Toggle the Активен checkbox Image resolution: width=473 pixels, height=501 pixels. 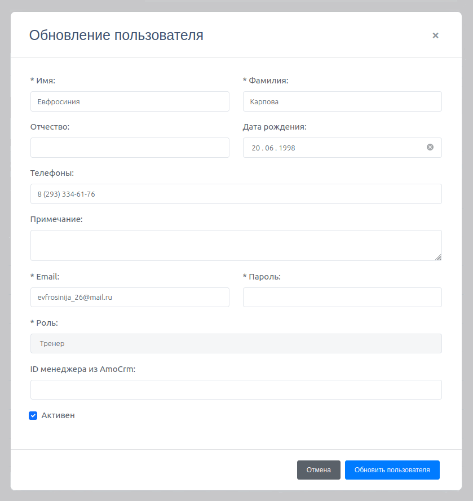point(33,415)
